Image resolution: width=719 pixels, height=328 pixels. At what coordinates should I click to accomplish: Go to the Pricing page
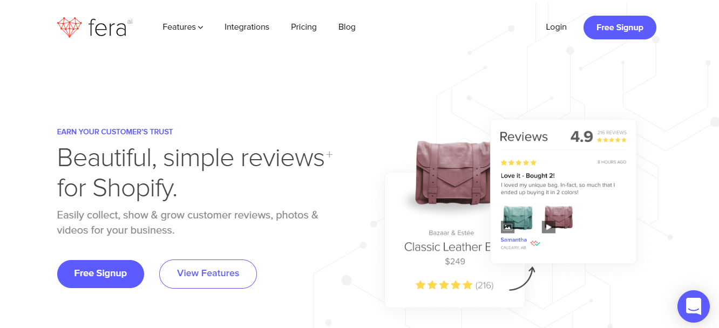[304, 27]
